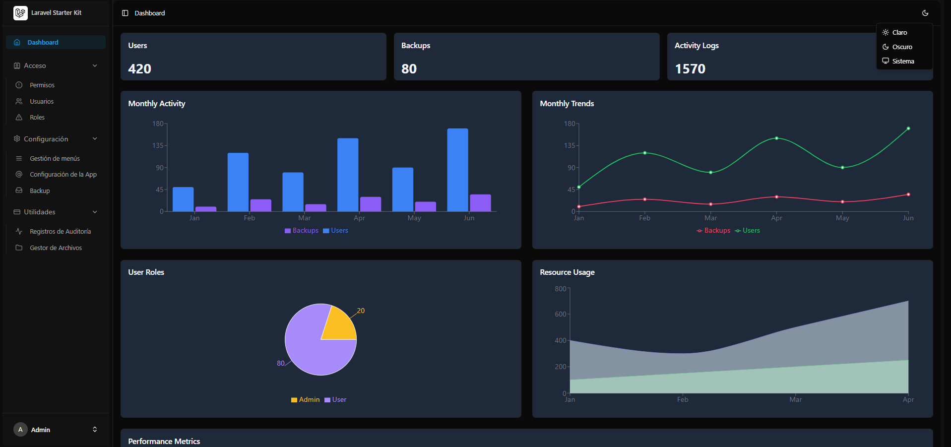Click the Backup envelope icon
Image resolution: width=951 pixels, height=447 pixels.
point(19,191)
